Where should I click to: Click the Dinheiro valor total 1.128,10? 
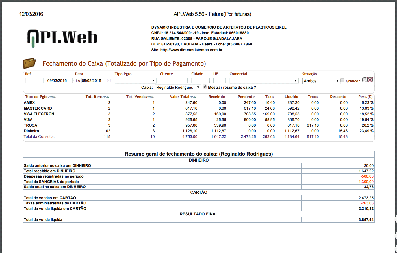coord(190,131)
